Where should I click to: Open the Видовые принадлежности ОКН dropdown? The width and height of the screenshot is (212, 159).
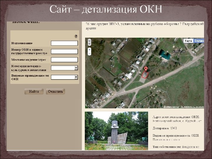tap(64, 77)
